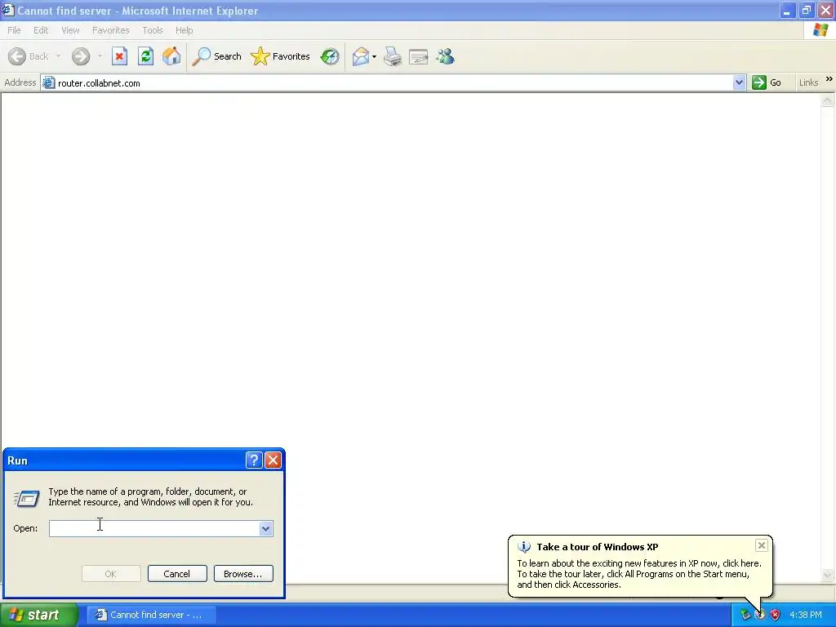Dismiss the Windows XP tour balloon

tap(762, 545)
